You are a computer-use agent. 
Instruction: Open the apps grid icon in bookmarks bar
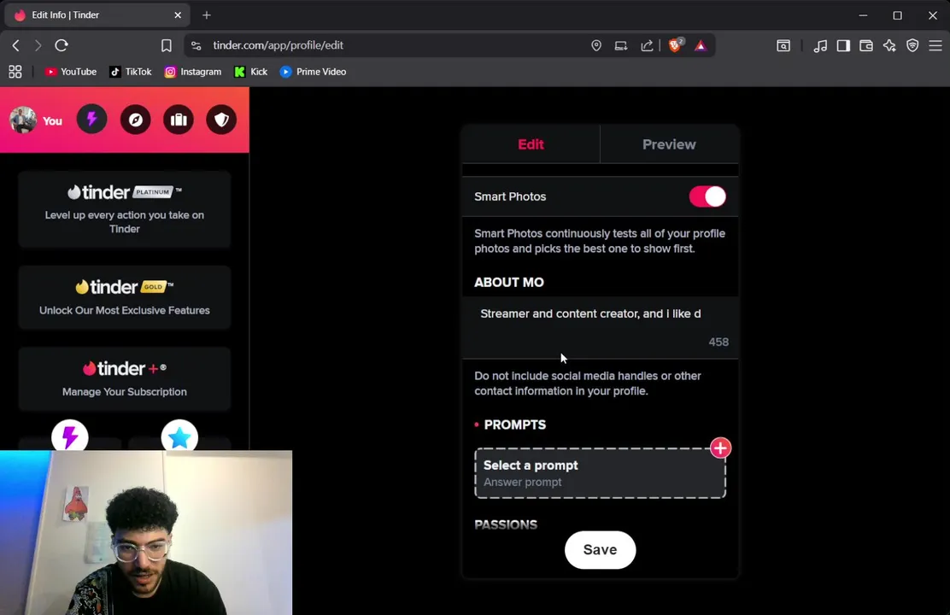pyautogui.click(x=15, y=72)
